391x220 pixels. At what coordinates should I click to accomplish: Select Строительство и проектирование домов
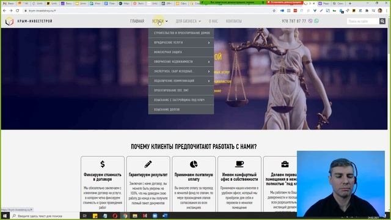tap(181, 33)
